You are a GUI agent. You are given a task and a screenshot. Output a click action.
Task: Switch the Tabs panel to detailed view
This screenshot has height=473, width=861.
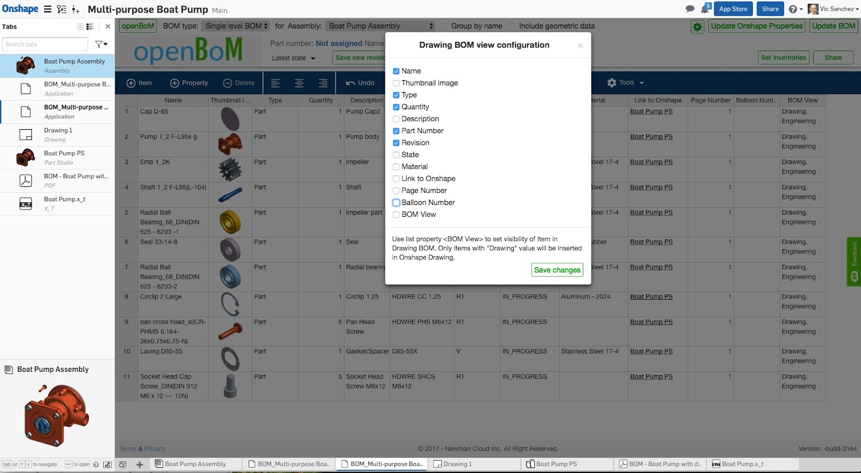click(90, 26)
